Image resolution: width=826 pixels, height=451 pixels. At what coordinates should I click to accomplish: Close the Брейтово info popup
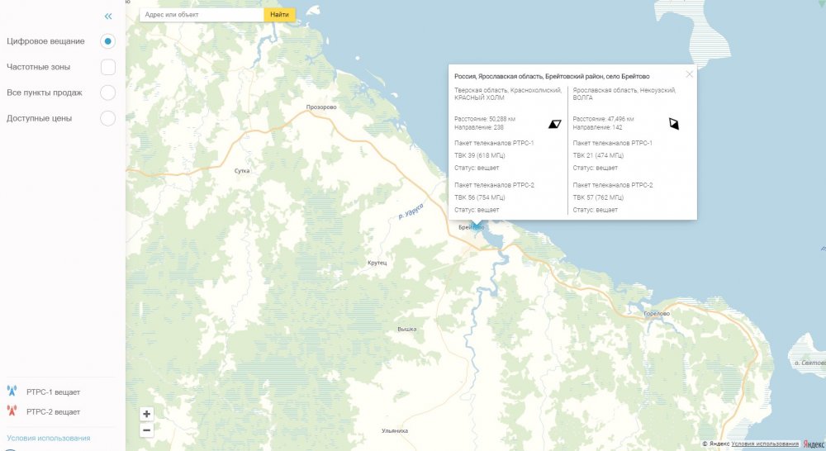[689, 74]
